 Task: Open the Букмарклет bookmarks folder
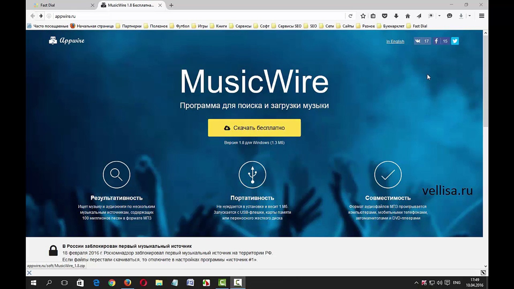click(391, 26)
